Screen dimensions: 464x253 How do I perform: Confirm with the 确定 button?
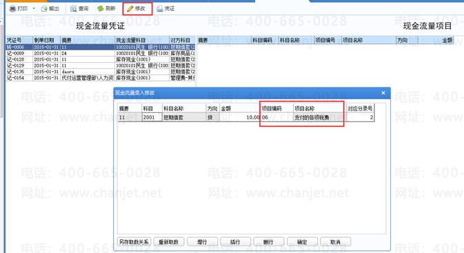pos(302,242)
